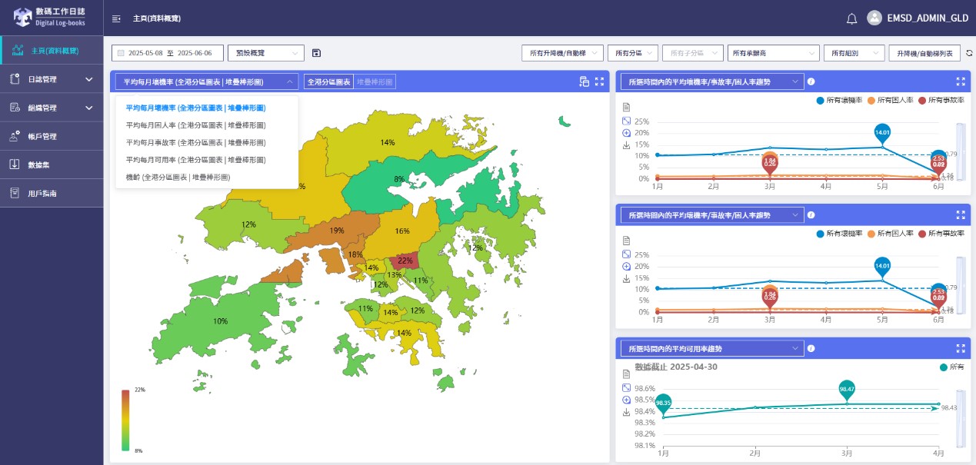
Task: Select 平均每月困人率 option in dropdown list
Action: tap(195, 125)
